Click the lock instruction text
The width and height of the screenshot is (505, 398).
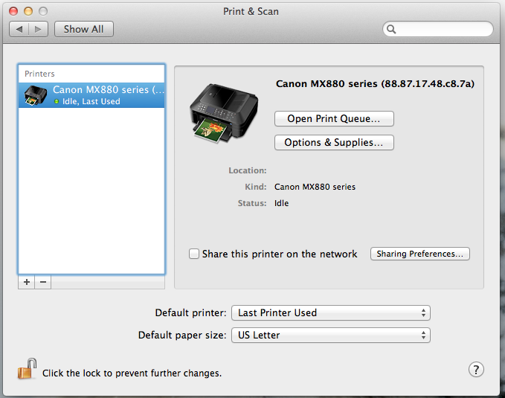point(132,373)
